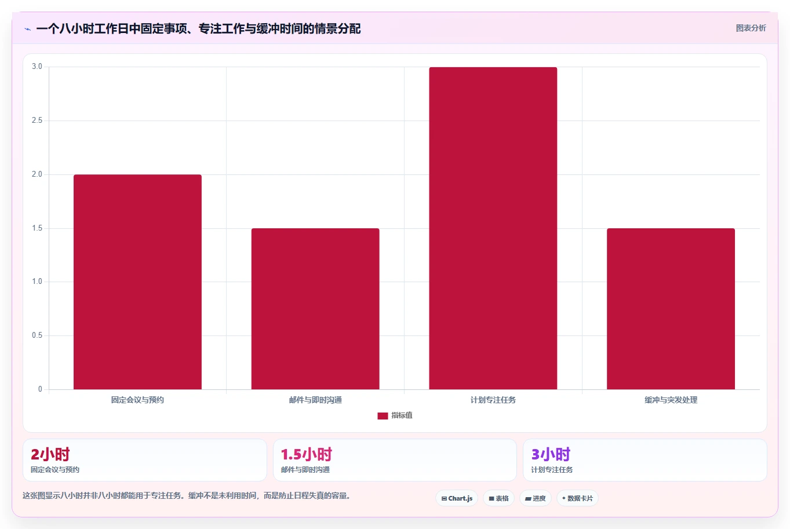Select the 表格 chip

[x=498, y=498]
